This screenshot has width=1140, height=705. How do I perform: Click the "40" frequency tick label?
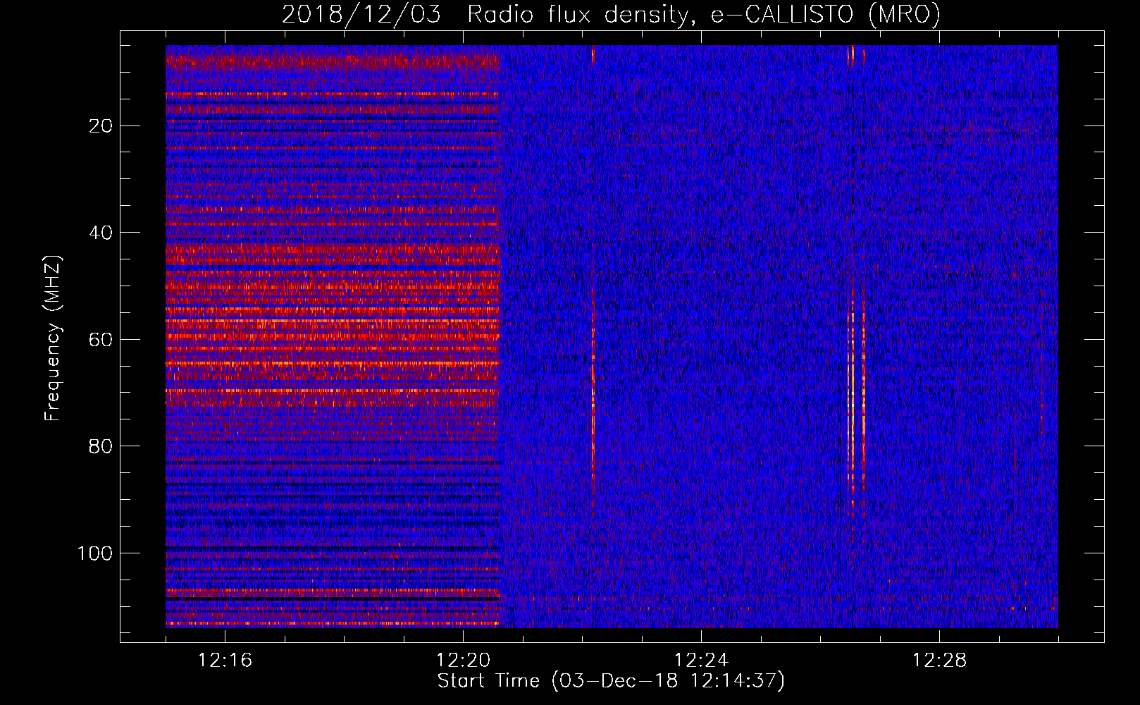101,233
